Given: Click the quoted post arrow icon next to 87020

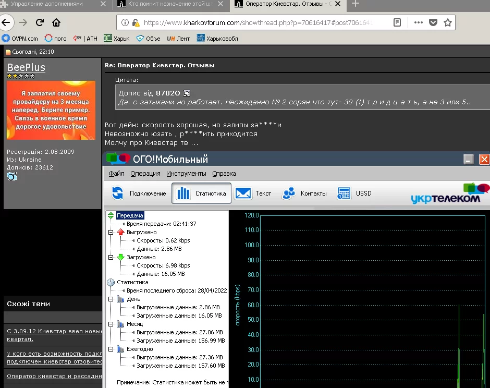Looking at the screenshot, I should coord(187,93).
